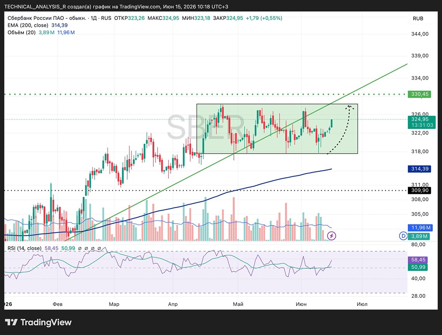Open the RUB currency selector
Screen dimensions: 442x335
click(418, 19)
